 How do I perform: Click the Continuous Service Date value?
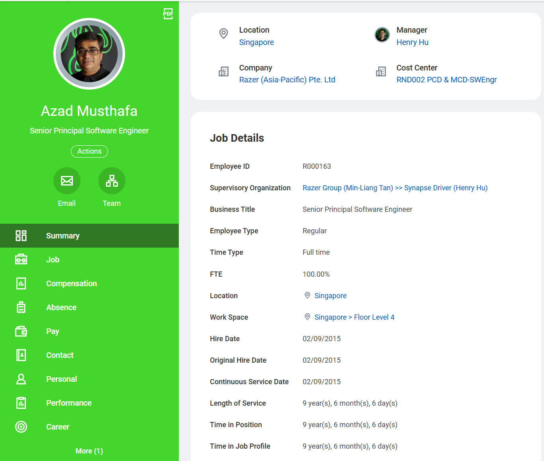click(x=322, y=382)
